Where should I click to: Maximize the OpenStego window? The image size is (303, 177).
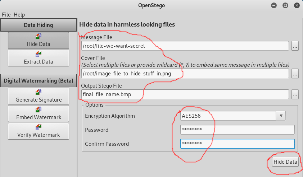285,5
